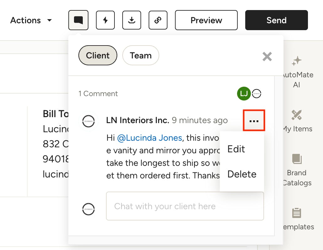The image size is (323, 250).
Task: Switch to the Client comments tab
Action: [98, 56]
